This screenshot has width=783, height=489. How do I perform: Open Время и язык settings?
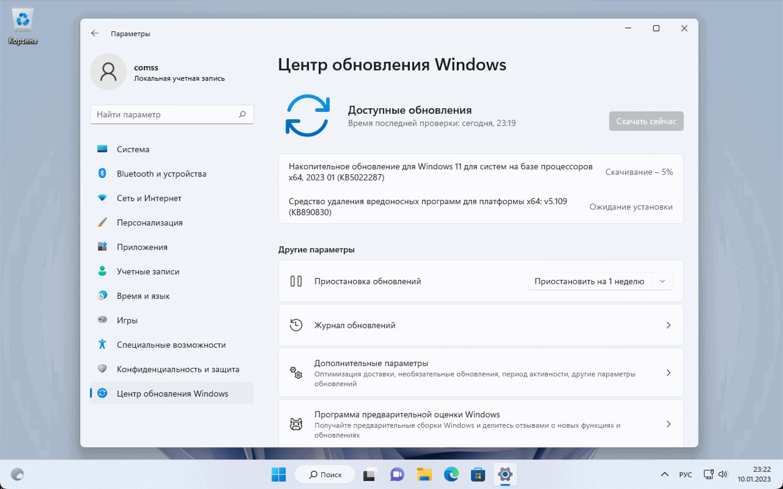172,296
